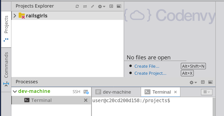Minimize the Processes panel

(x=203, y=82)
